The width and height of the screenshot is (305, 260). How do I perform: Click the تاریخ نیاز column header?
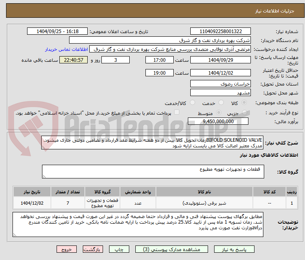[x=32, y=192]
